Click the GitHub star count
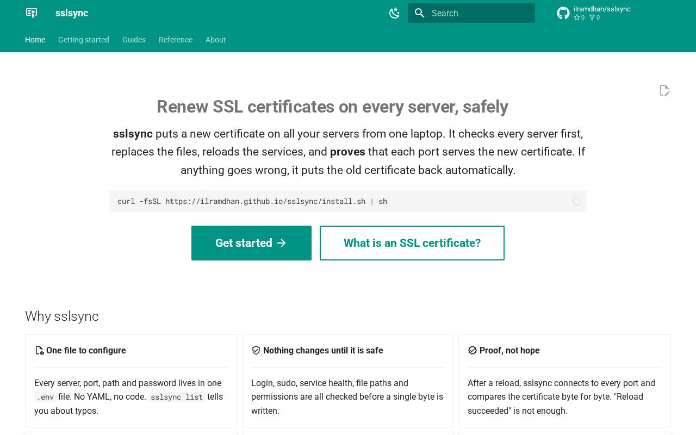The height and width of the screenshot is (435, 696). 579,17
